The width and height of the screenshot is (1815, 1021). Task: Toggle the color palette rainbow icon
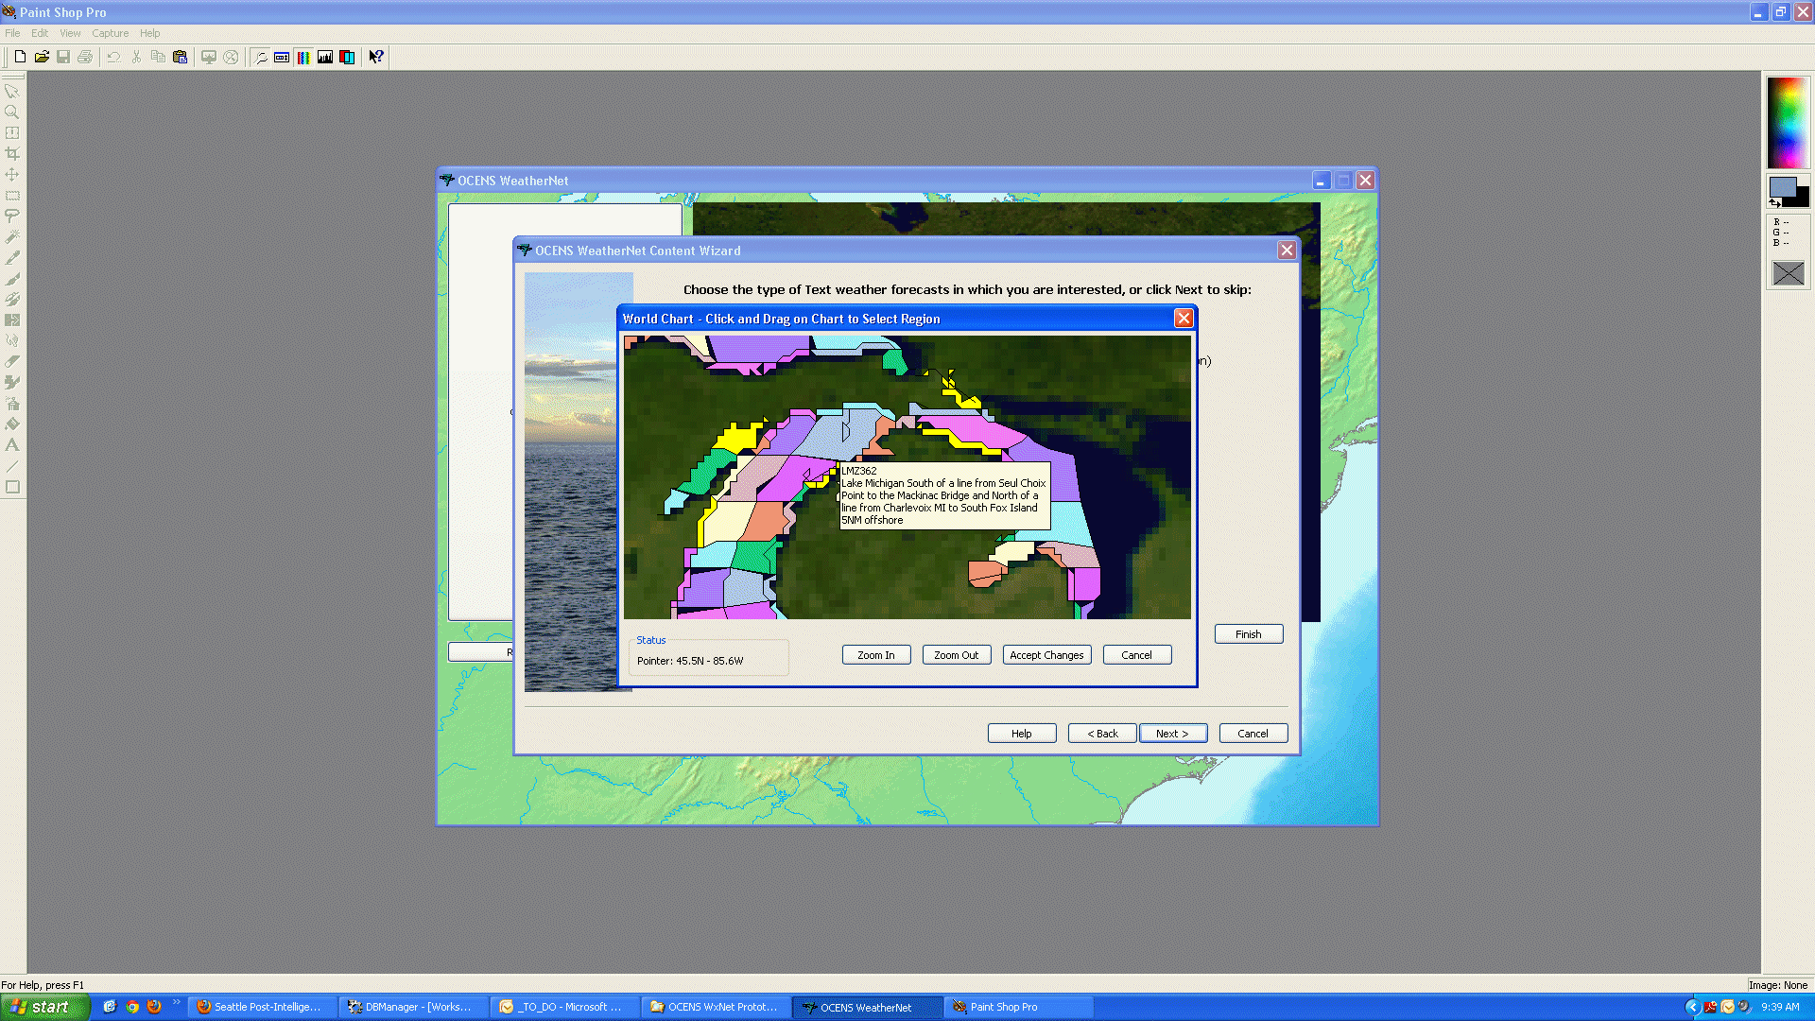tap(303, 57)
